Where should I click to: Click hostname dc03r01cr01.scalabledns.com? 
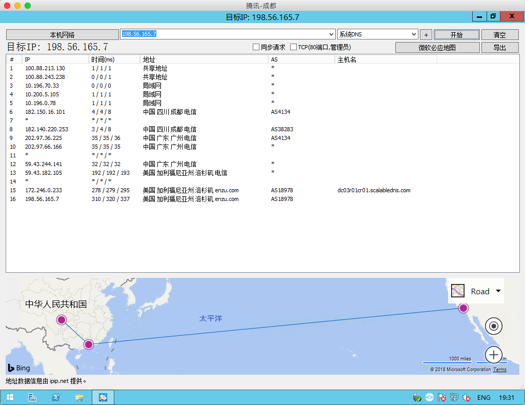[x=374, y=190]
